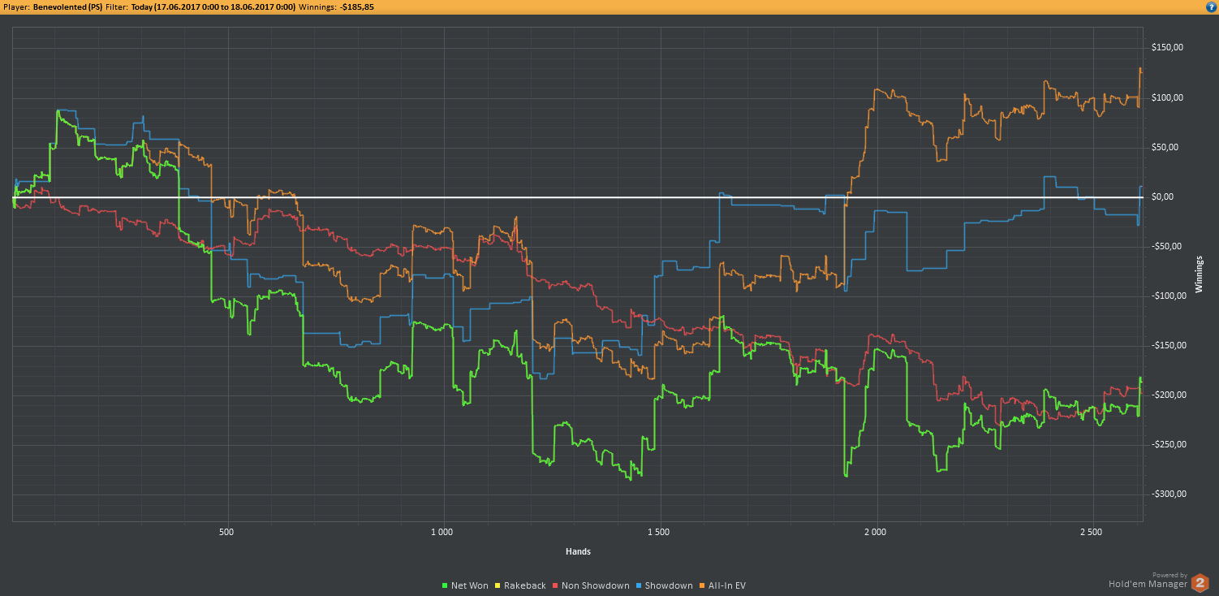Click the yellow Rakeback legend swatch
This screenshot has height=596, width=1219.
[x=498, y=585]
